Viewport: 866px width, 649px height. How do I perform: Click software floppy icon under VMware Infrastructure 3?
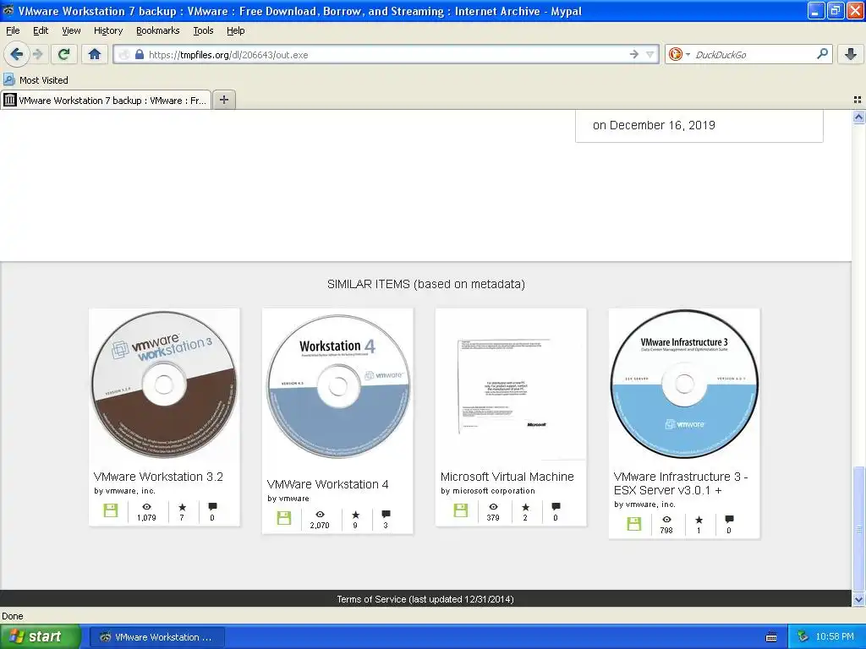tap(634, 523)
